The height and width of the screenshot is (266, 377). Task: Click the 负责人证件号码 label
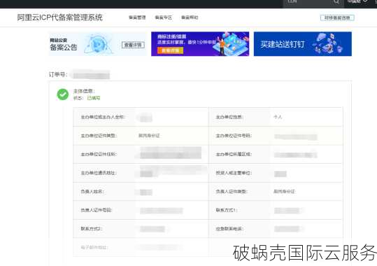click(97, 210)
